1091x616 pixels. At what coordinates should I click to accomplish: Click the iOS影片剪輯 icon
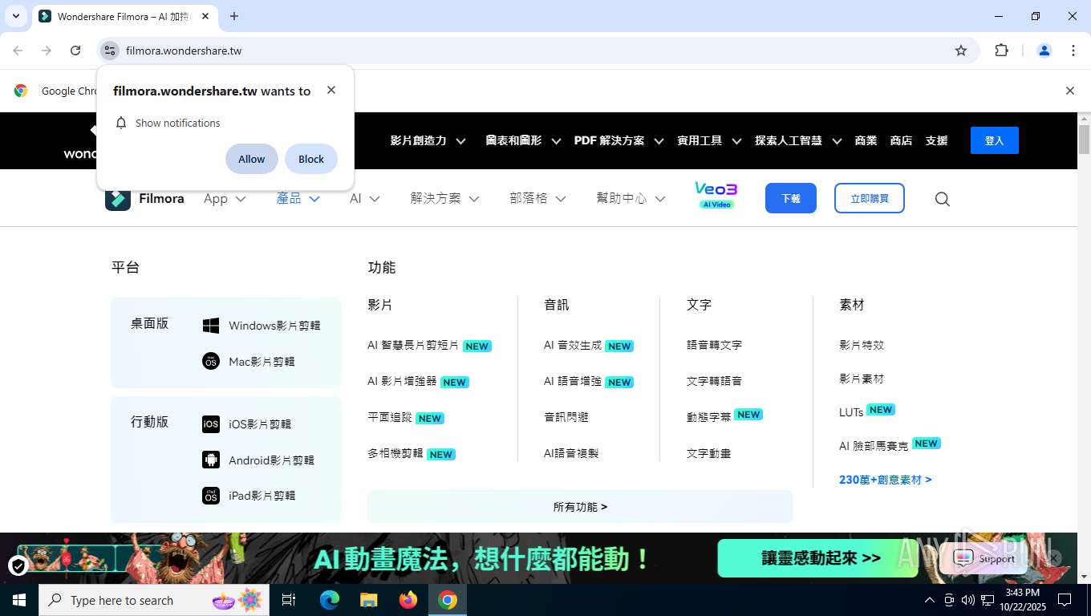pos(211,423)
